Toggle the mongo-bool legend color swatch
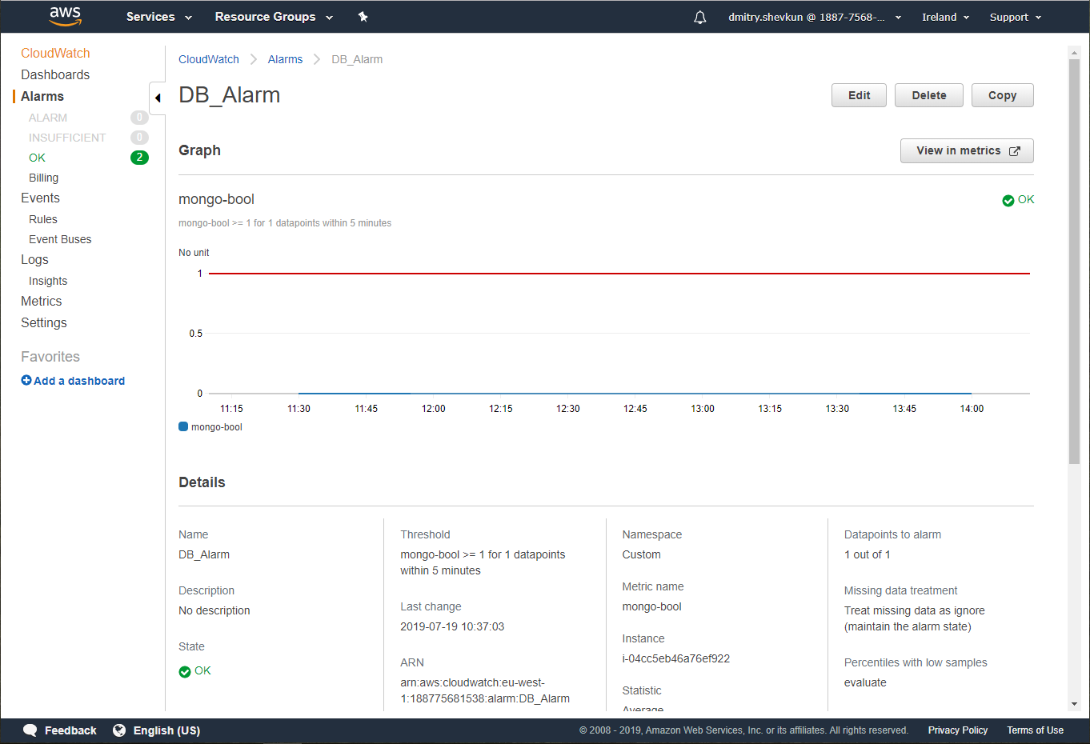1090x744 pixels. 183,427
